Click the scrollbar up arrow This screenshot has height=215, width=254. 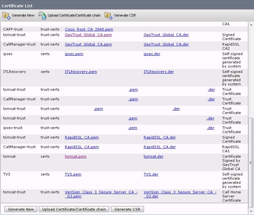251,25
